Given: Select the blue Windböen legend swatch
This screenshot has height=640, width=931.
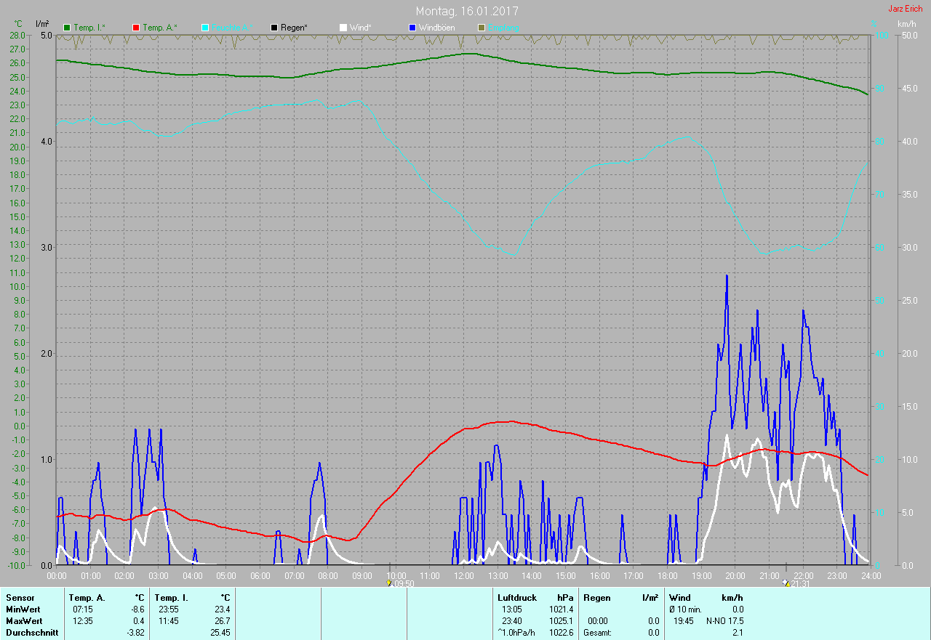Looking at the screenshot, I should coord(412,28).
